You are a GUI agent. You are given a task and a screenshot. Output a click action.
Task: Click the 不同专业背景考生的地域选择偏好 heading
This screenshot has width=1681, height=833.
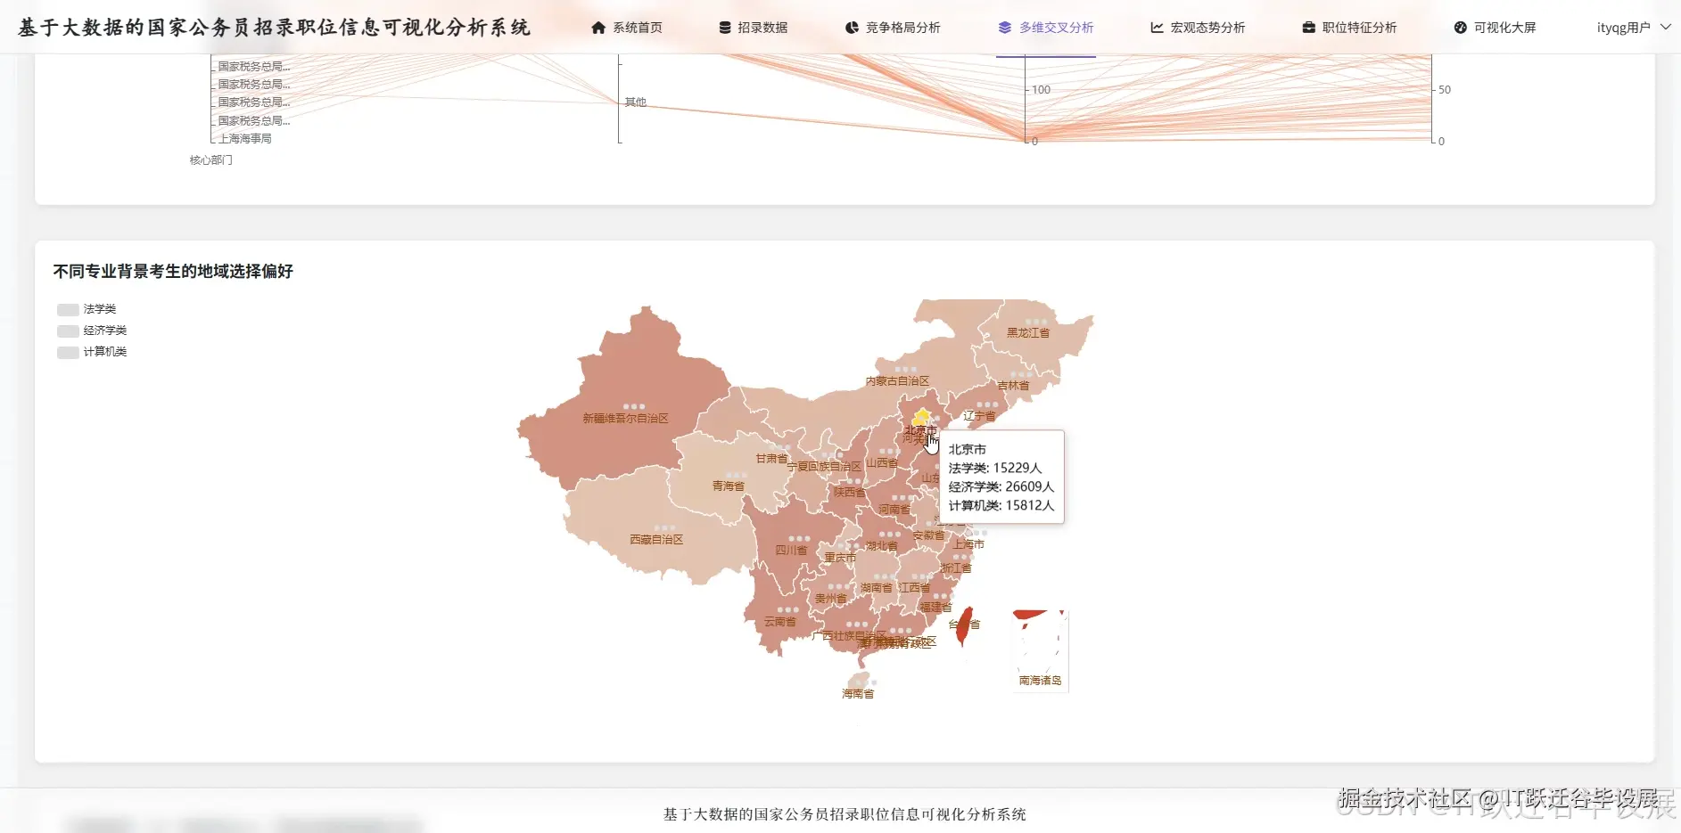pos(173,271)
